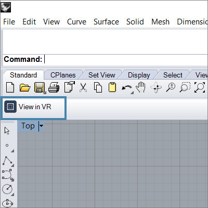This screenshot has height=208, width=208.
Task: Open a file with the folder icon
Action: [25, 87]
